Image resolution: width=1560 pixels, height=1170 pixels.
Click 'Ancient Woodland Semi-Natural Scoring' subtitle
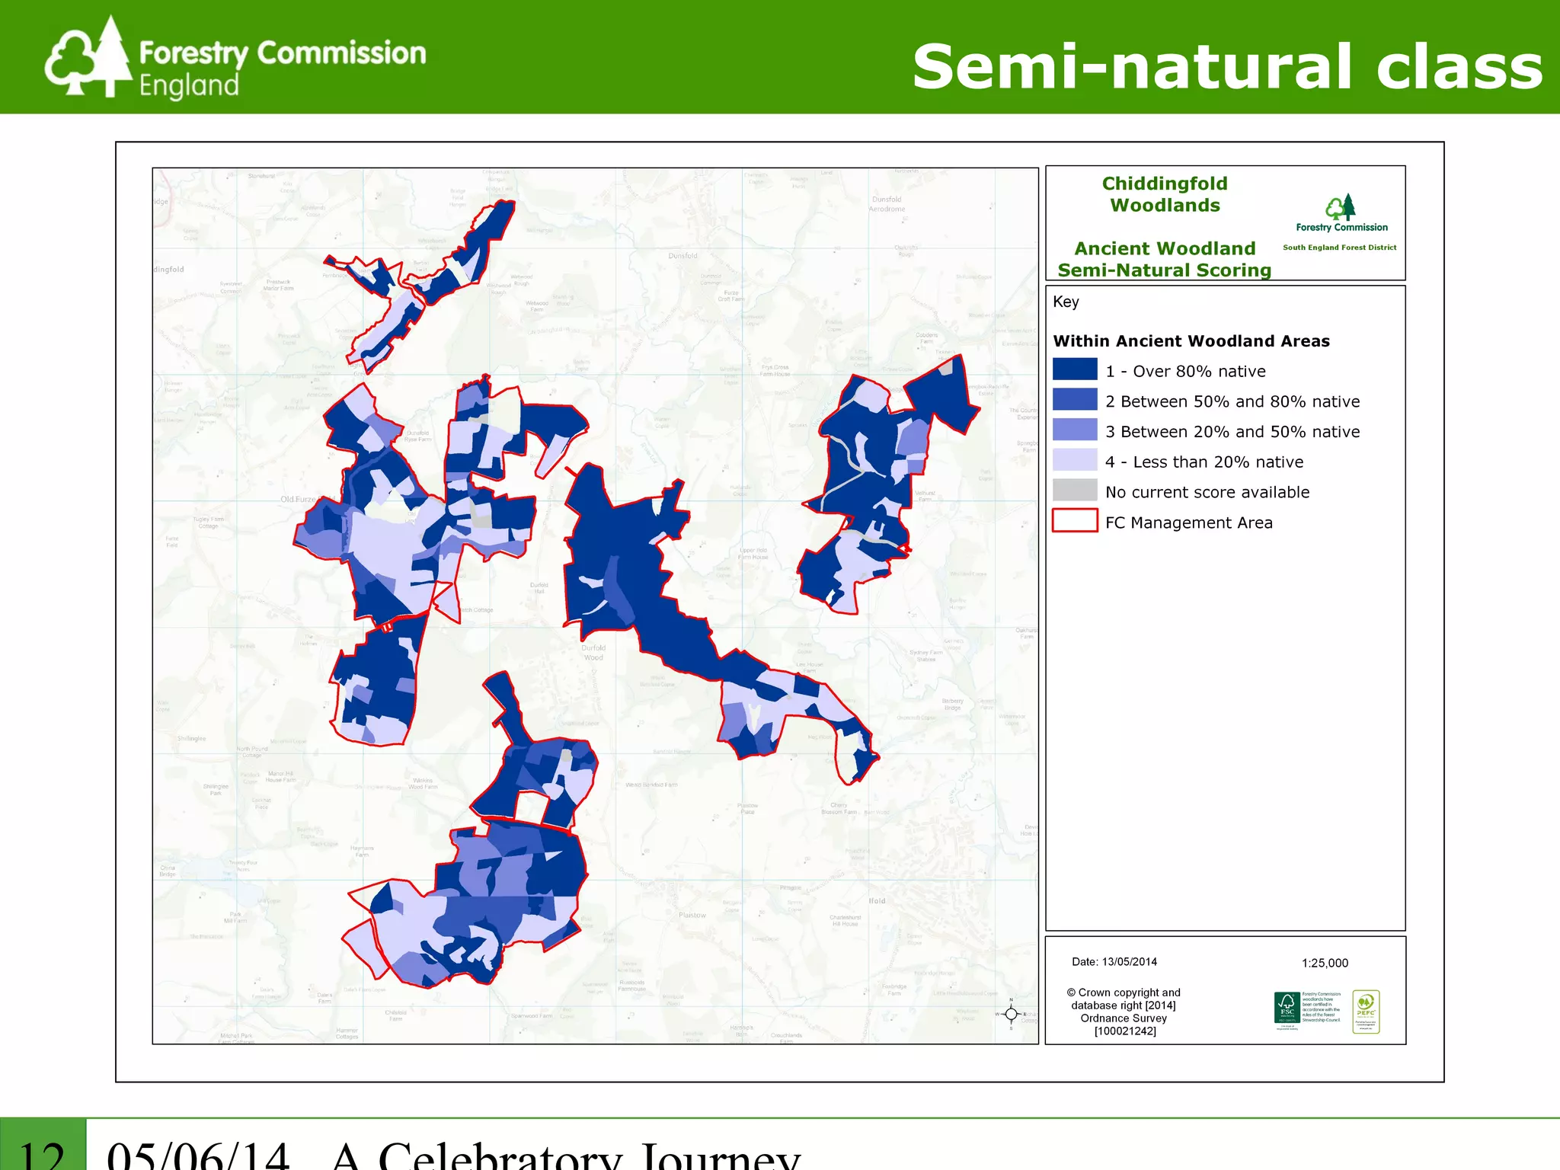(1165, 259)
